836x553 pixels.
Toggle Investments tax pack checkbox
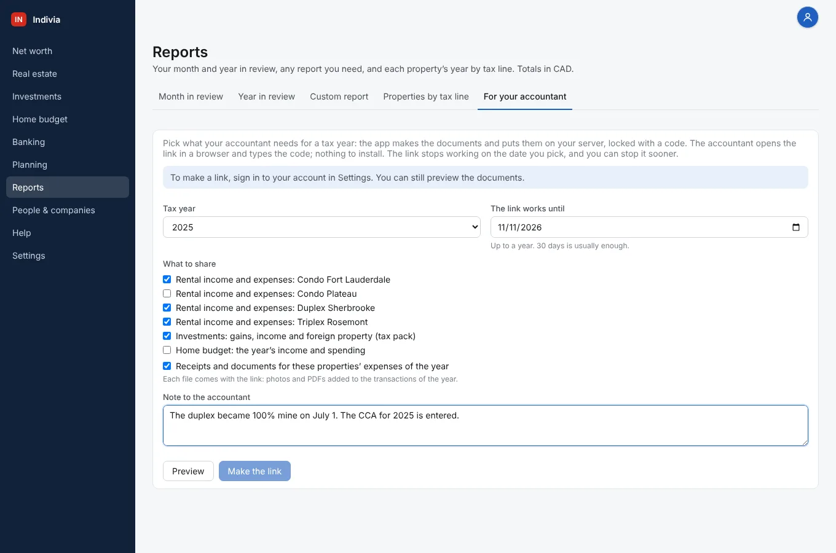167,336
